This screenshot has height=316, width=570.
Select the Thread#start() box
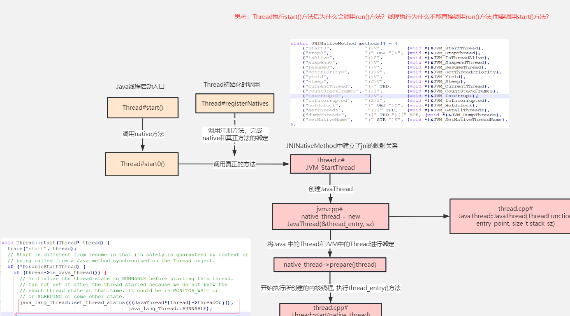142,107
